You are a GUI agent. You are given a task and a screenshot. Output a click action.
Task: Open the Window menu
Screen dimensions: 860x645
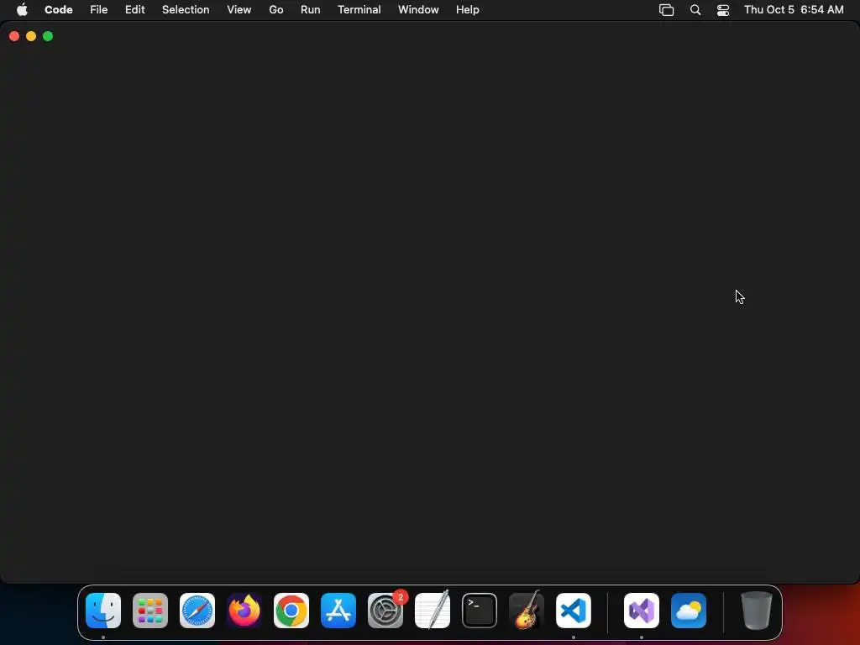point(418,10)
